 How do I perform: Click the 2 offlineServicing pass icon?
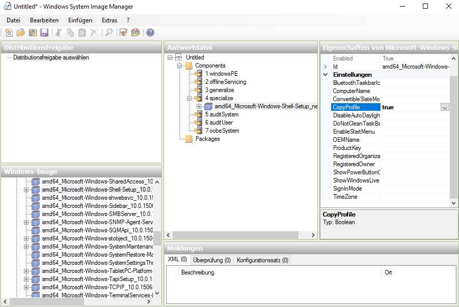coord(199,82)
